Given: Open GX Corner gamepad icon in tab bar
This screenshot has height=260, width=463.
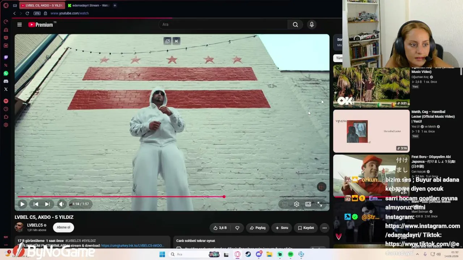Looking at the screenshot, I should (15, 5).
